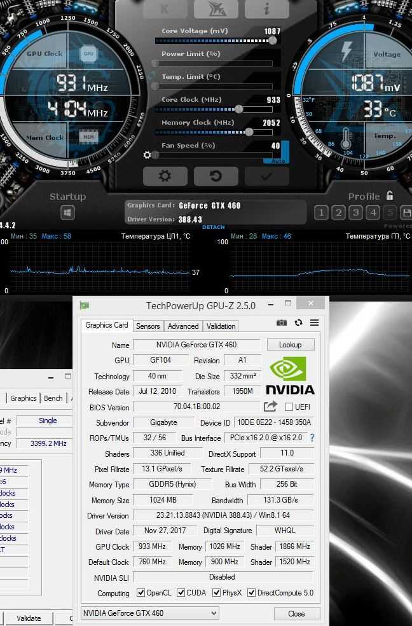Toggle the CUDA checkbox
412x626 pixels.
coord(181,592)
